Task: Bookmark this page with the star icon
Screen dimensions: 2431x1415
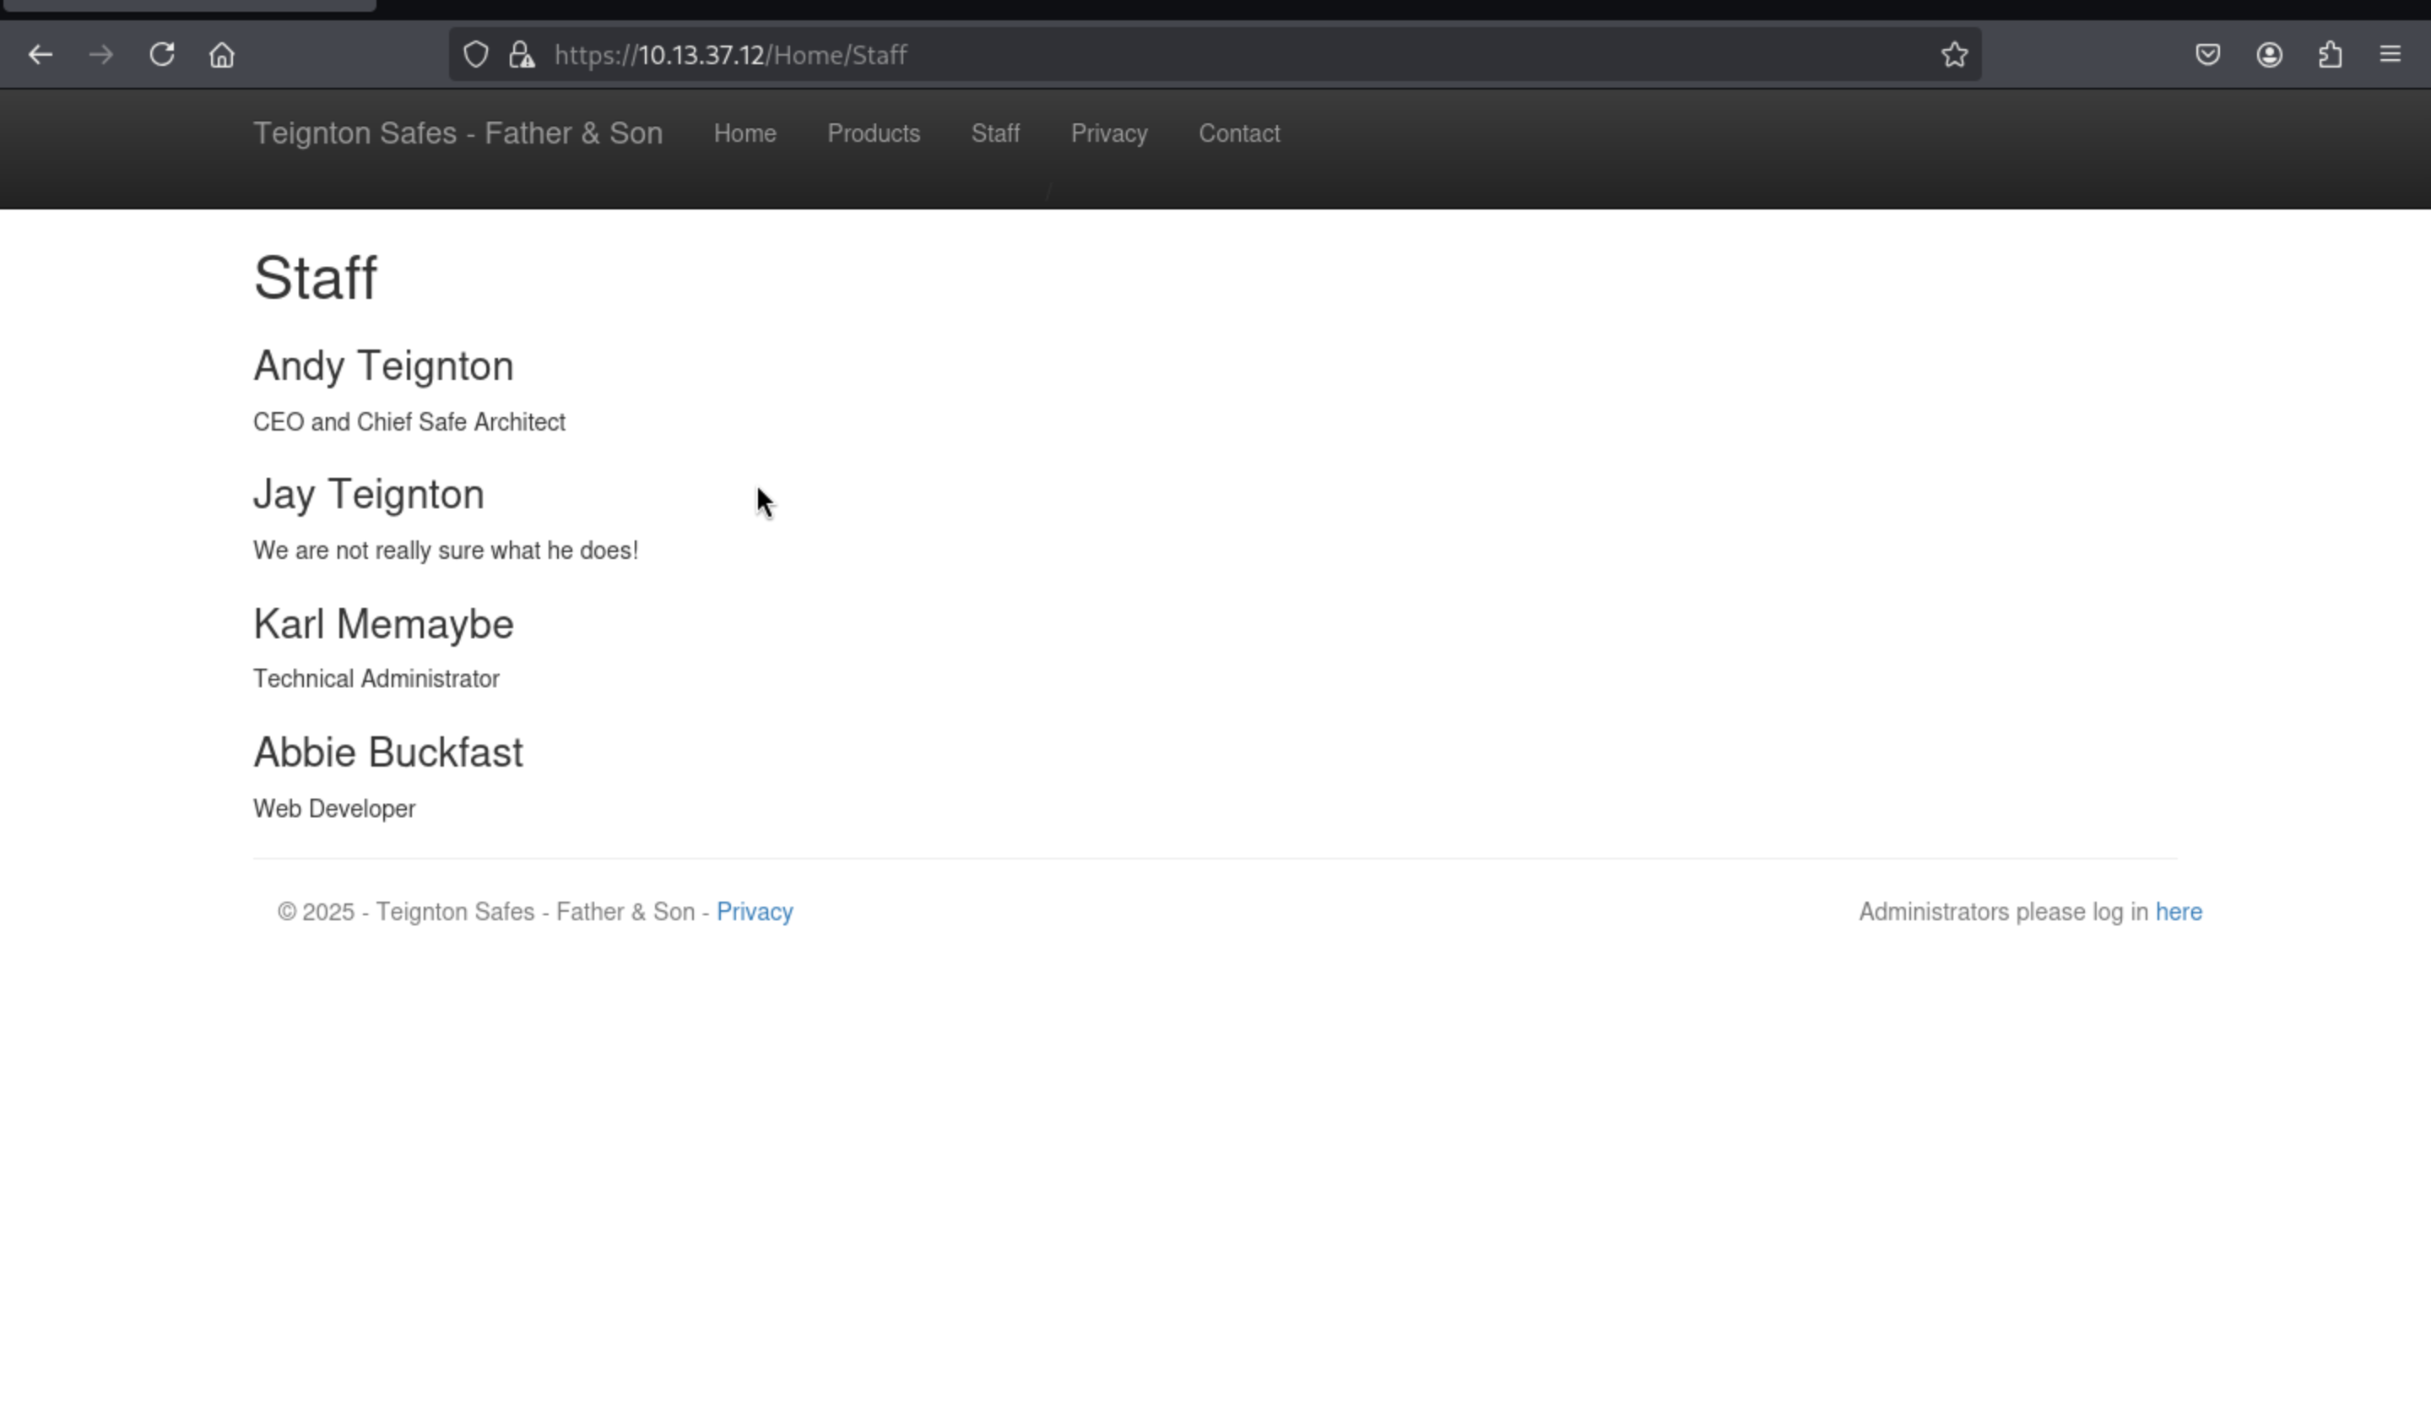Action: tap(1954, 55)
